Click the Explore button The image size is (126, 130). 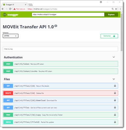tap(111, 14)
